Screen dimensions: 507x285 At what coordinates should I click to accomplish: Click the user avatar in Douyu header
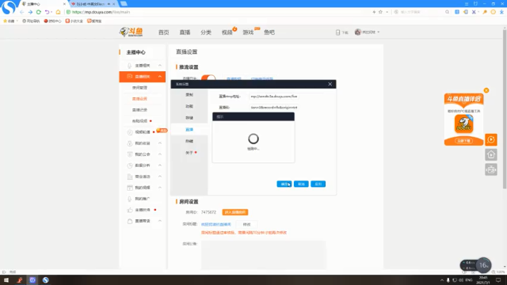(x=357, y=32)
